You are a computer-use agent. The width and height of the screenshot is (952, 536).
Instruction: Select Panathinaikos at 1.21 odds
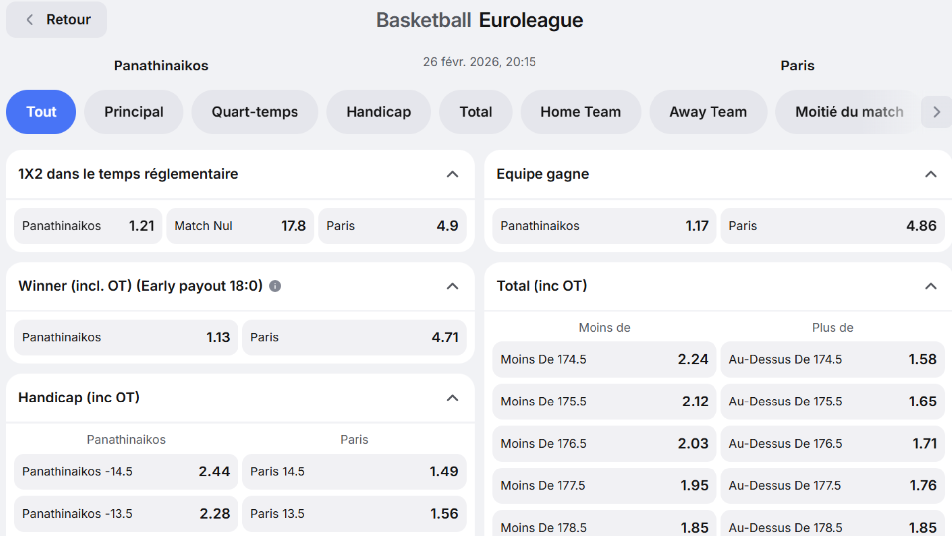coord(88,226)
